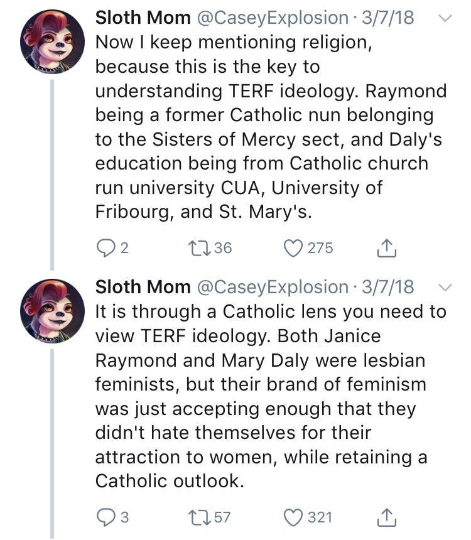This screenshot has height=540, width=471.
Task: Reply to the tweet with 2 replies
Action: (x=104, y=248)
